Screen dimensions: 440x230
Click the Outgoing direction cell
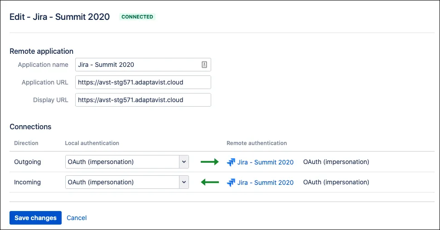28,162
